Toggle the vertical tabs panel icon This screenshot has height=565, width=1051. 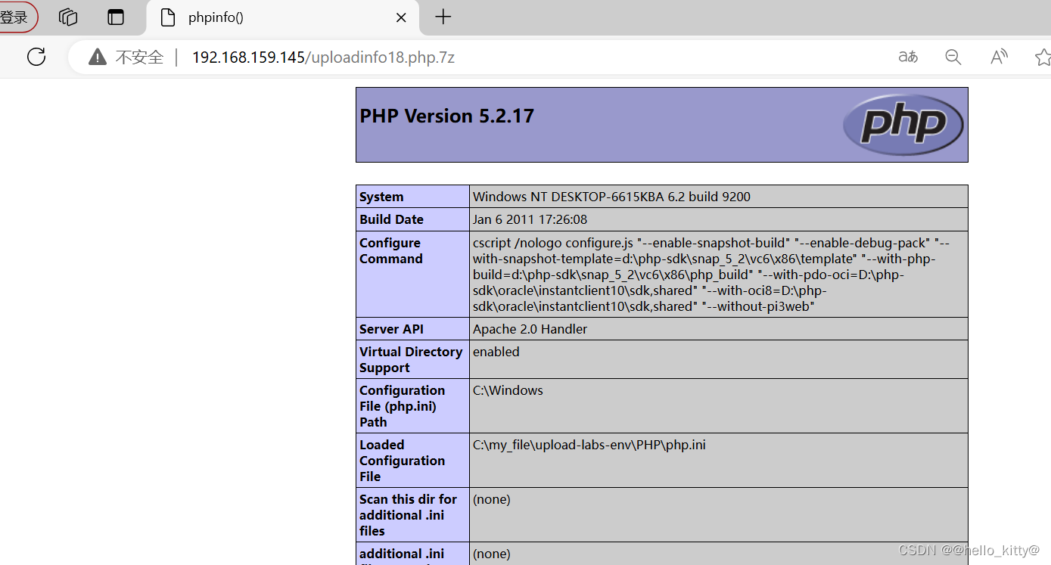[x=116, y=17]
